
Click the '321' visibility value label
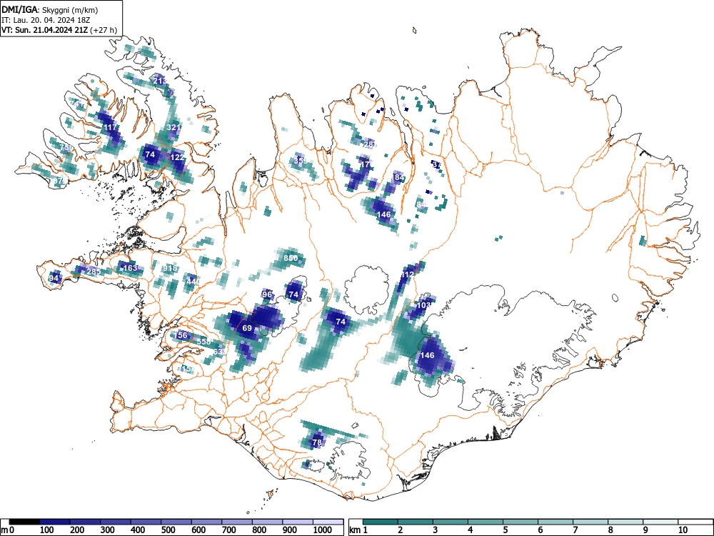click(x=174, y=127)
